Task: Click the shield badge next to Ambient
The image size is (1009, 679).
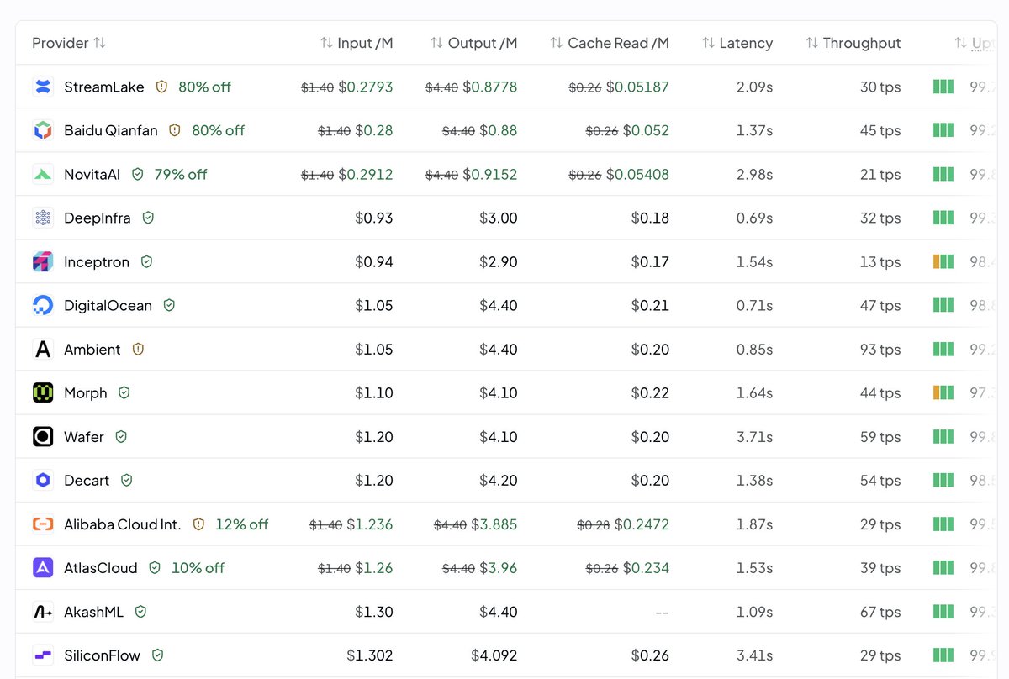Action: [x=138, y=349]
